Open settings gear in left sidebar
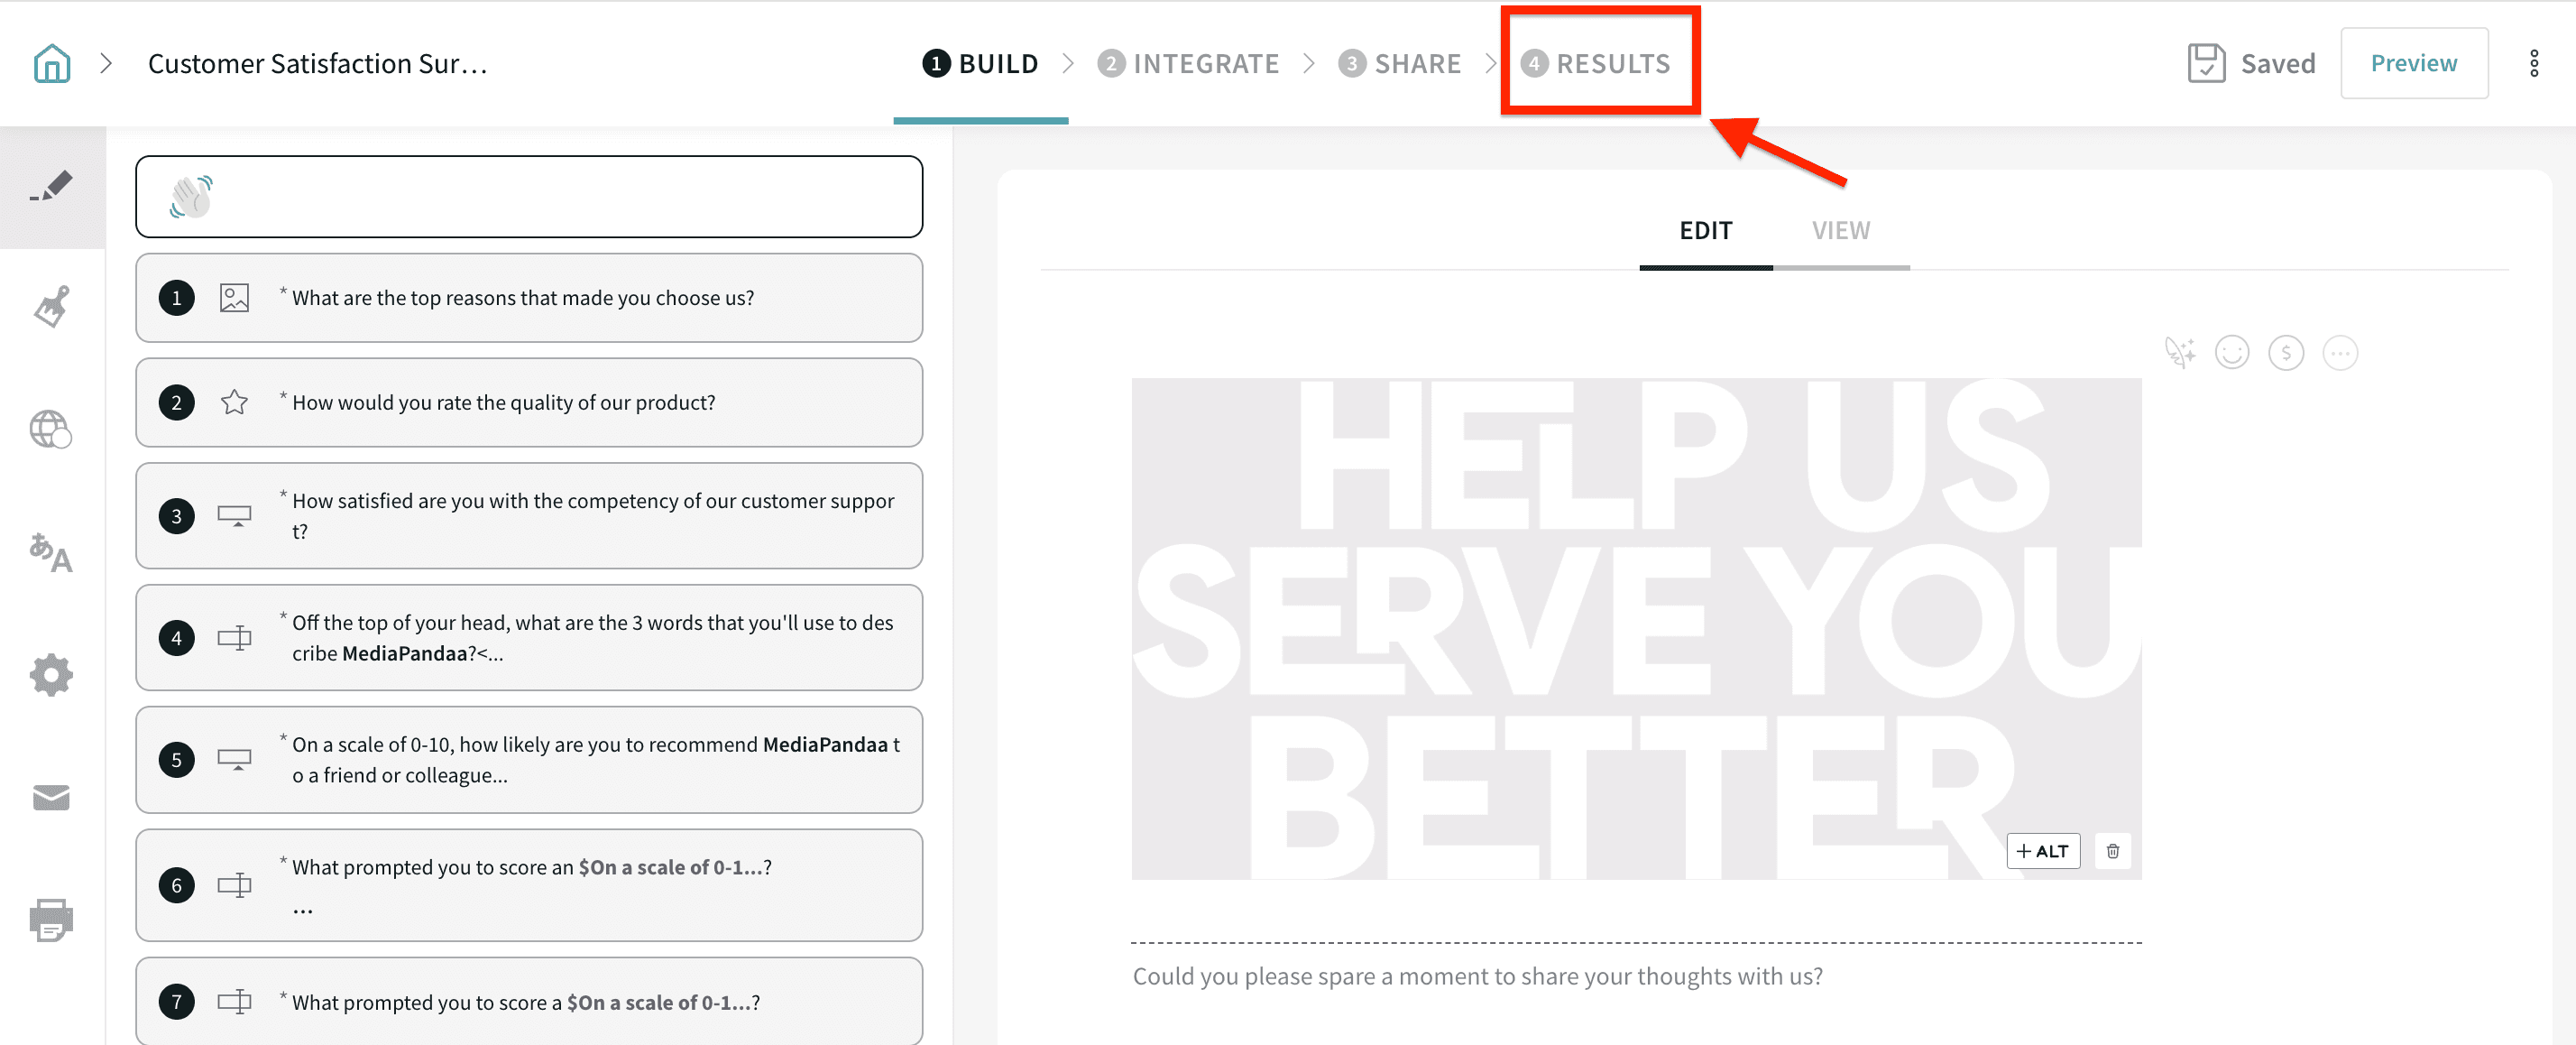 tap(52, 676)
